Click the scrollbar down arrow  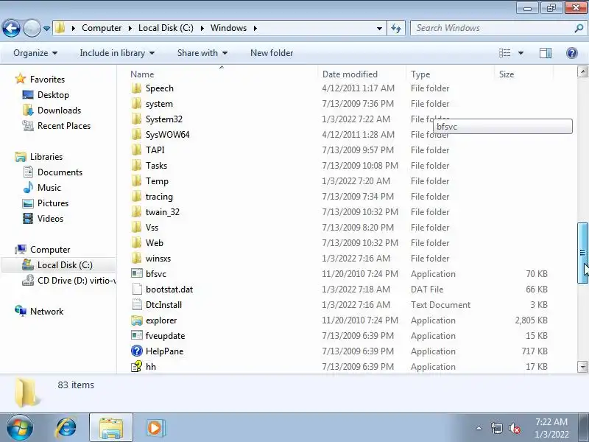tap(582, 366)
